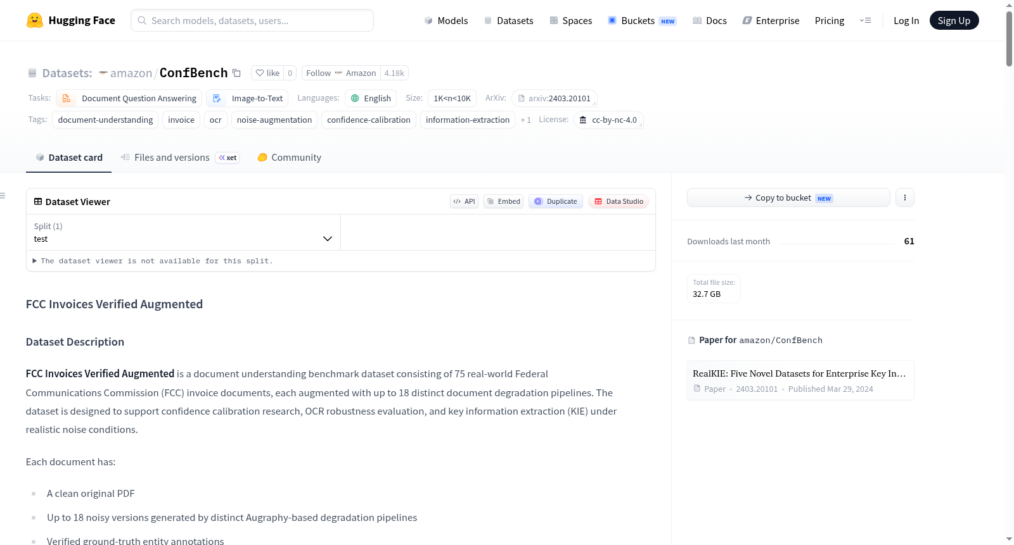1014x545 pixels.
Task: Click the confidence-calibration tag
Action: coord(369,120)
